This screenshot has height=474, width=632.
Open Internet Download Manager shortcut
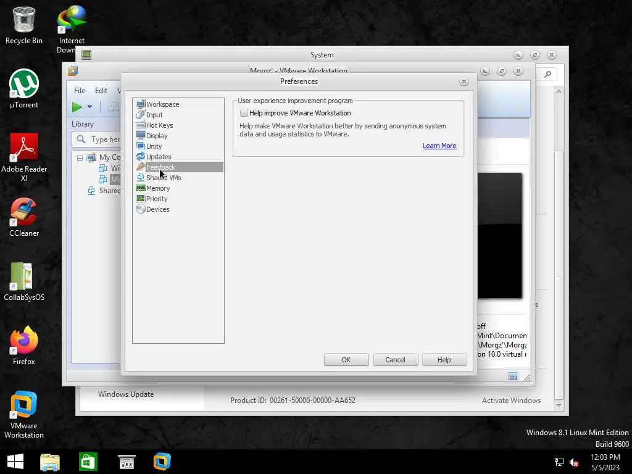[x=72, y=29]
